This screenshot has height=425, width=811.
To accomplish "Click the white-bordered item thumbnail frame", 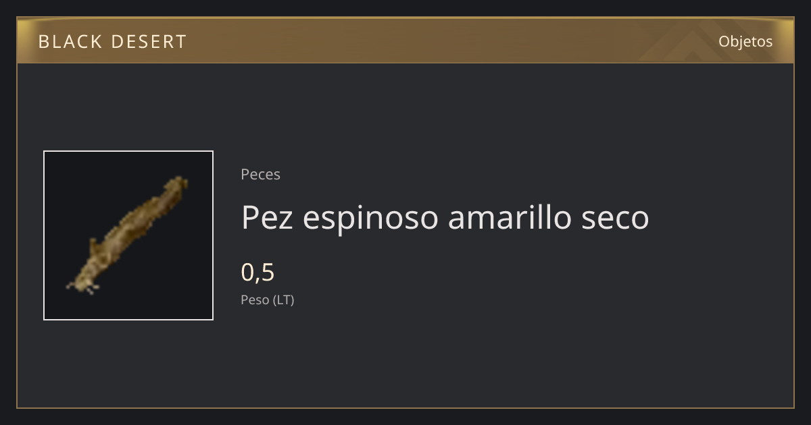I will tap(128, 235).
